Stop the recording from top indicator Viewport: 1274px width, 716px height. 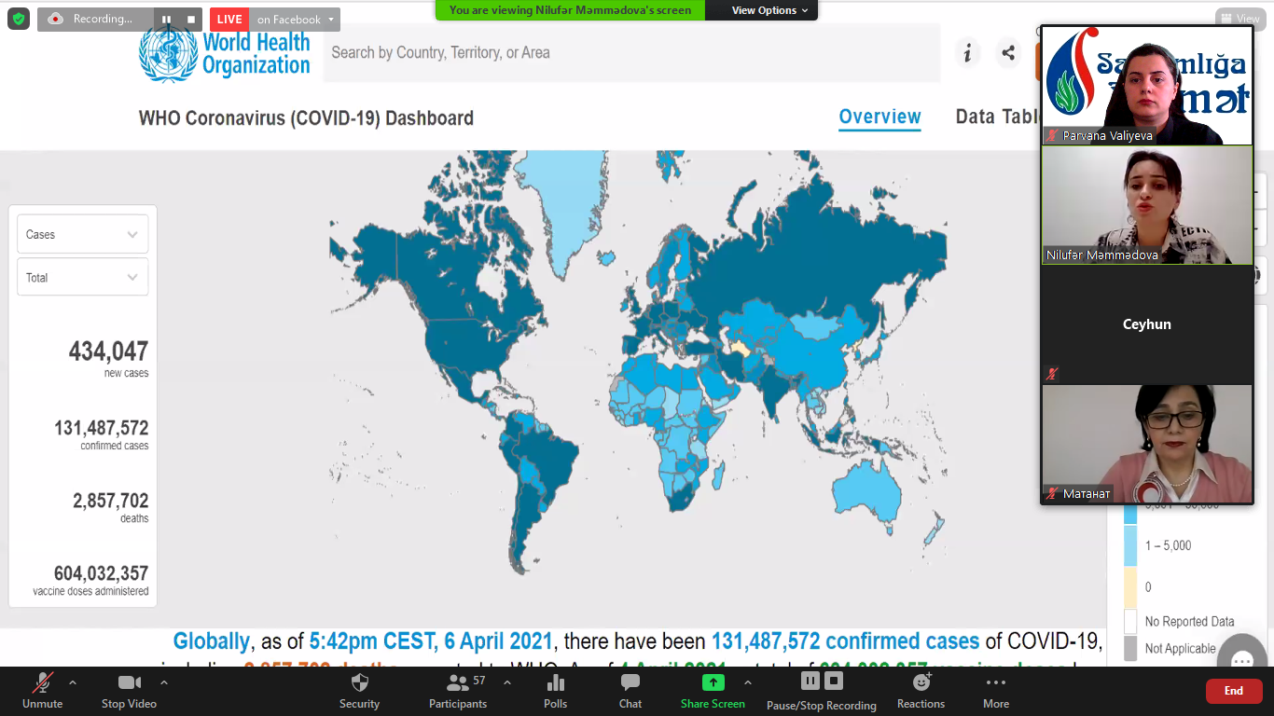pyautogui.click(x=191, y=20)
